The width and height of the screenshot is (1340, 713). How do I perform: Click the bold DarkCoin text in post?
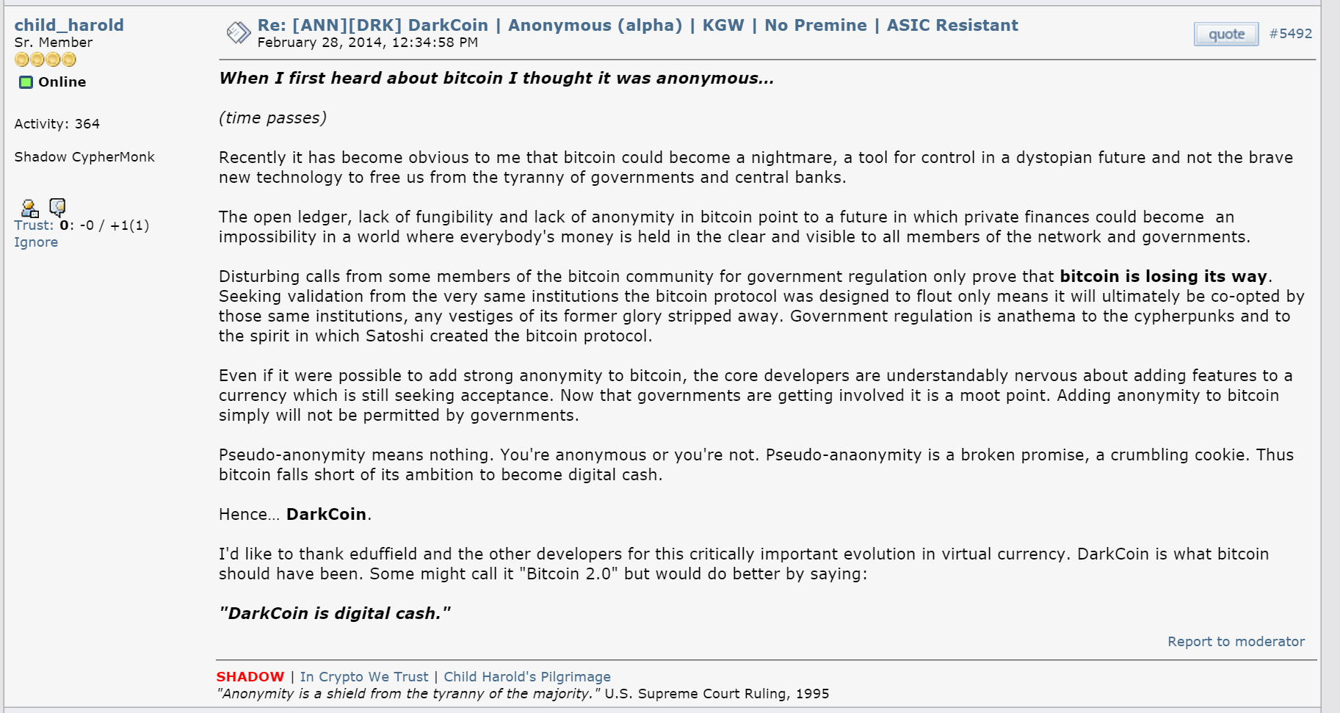(x=326, y=515)
